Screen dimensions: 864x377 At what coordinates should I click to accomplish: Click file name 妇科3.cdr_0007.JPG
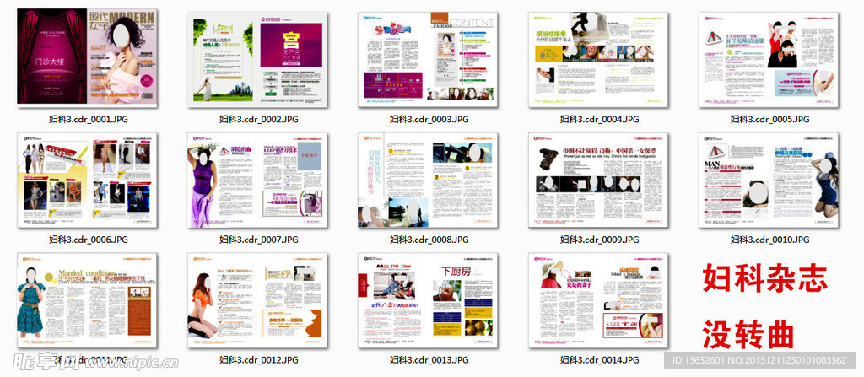pyautogui.click(x=258, y=240)
